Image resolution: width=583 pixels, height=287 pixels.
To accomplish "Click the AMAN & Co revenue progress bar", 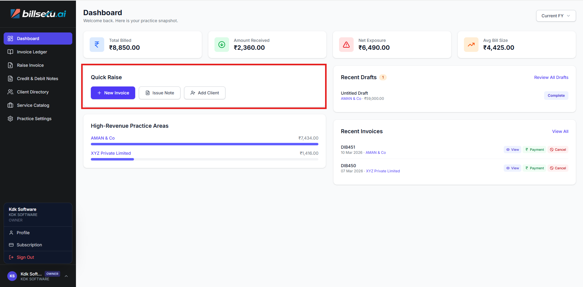I will click(204, 144).
